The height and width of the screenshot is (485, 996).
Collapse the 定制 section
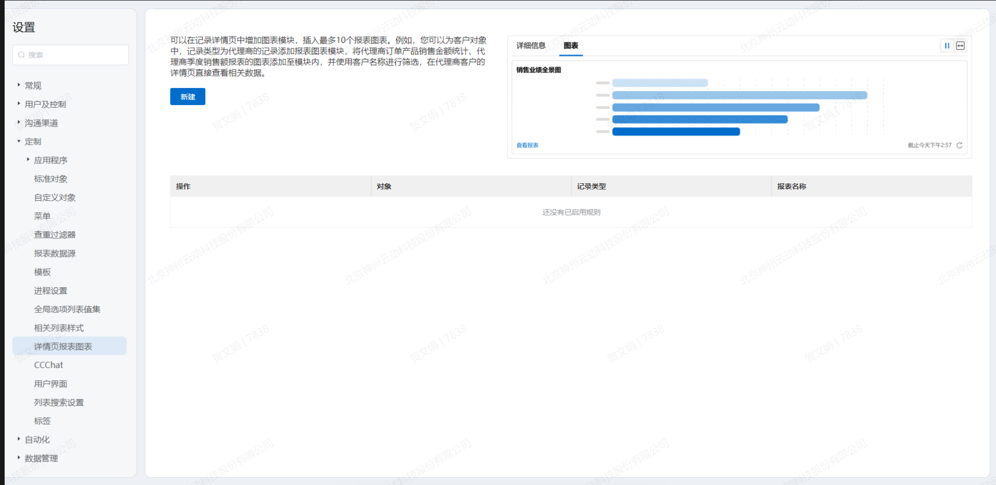(19, 142)
